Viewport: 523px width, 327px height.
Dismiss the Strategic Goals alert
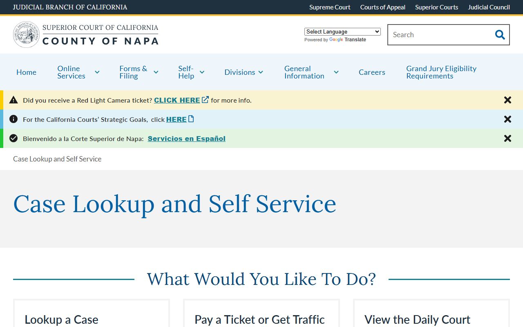[507, 119]
